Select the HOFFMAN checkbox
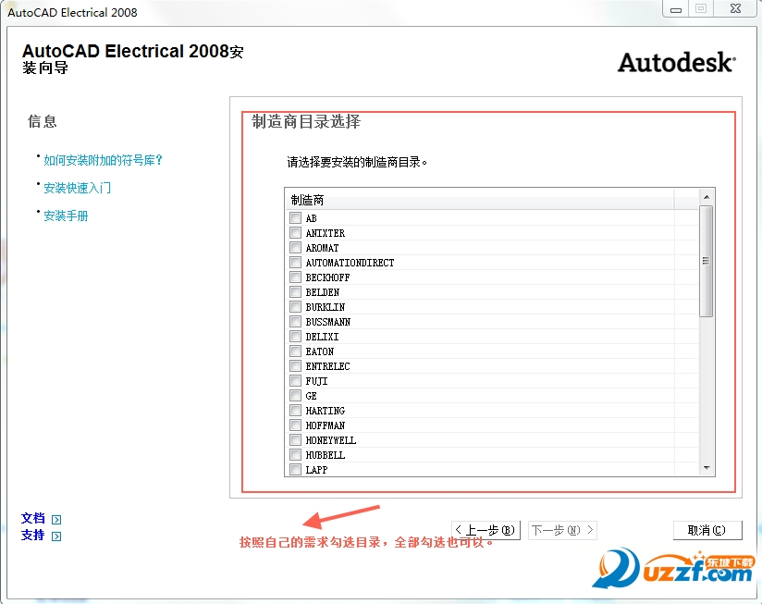This screenshot has height=604, width=762. [295, 425]
